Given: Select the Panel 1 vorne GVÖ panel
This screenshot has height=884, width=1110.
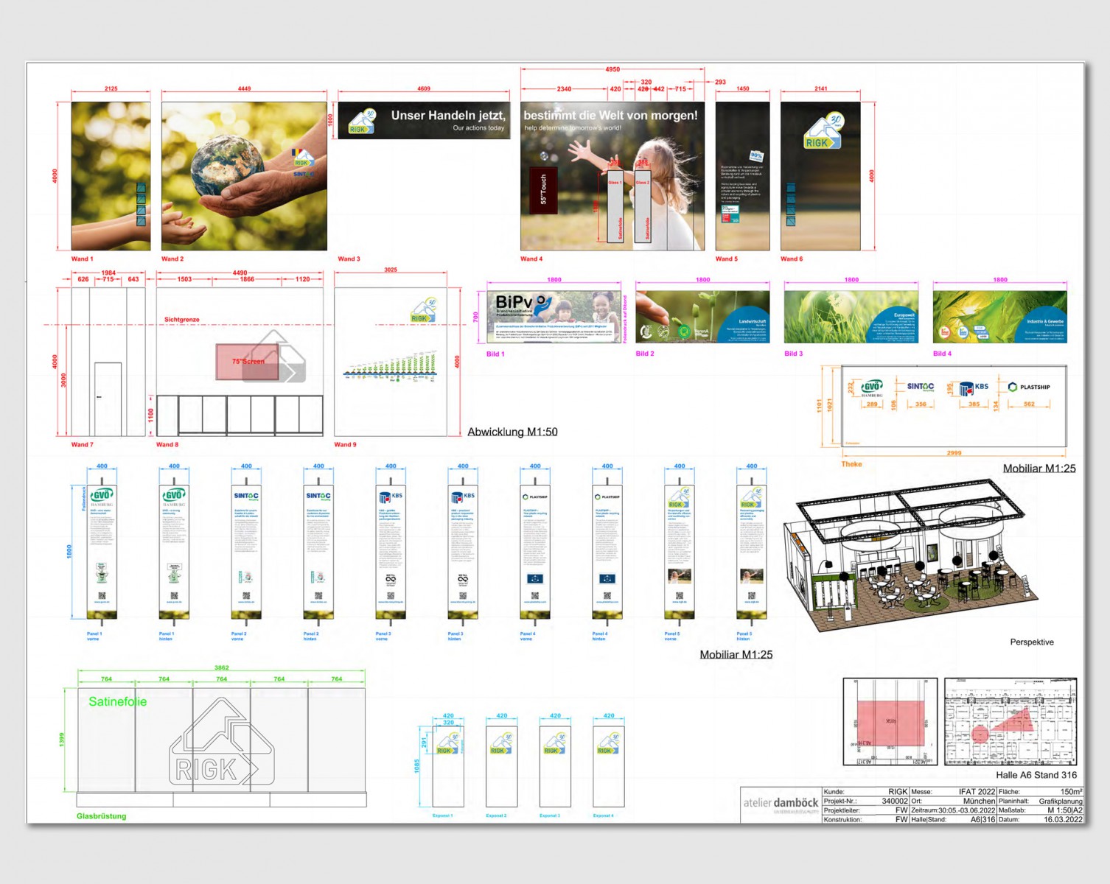Looking at the screenshot, I should tap(102, 551).
